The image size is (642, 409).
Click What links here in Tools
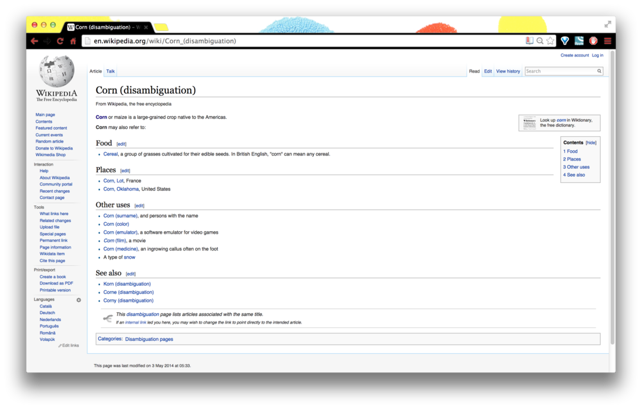(54, 214)
